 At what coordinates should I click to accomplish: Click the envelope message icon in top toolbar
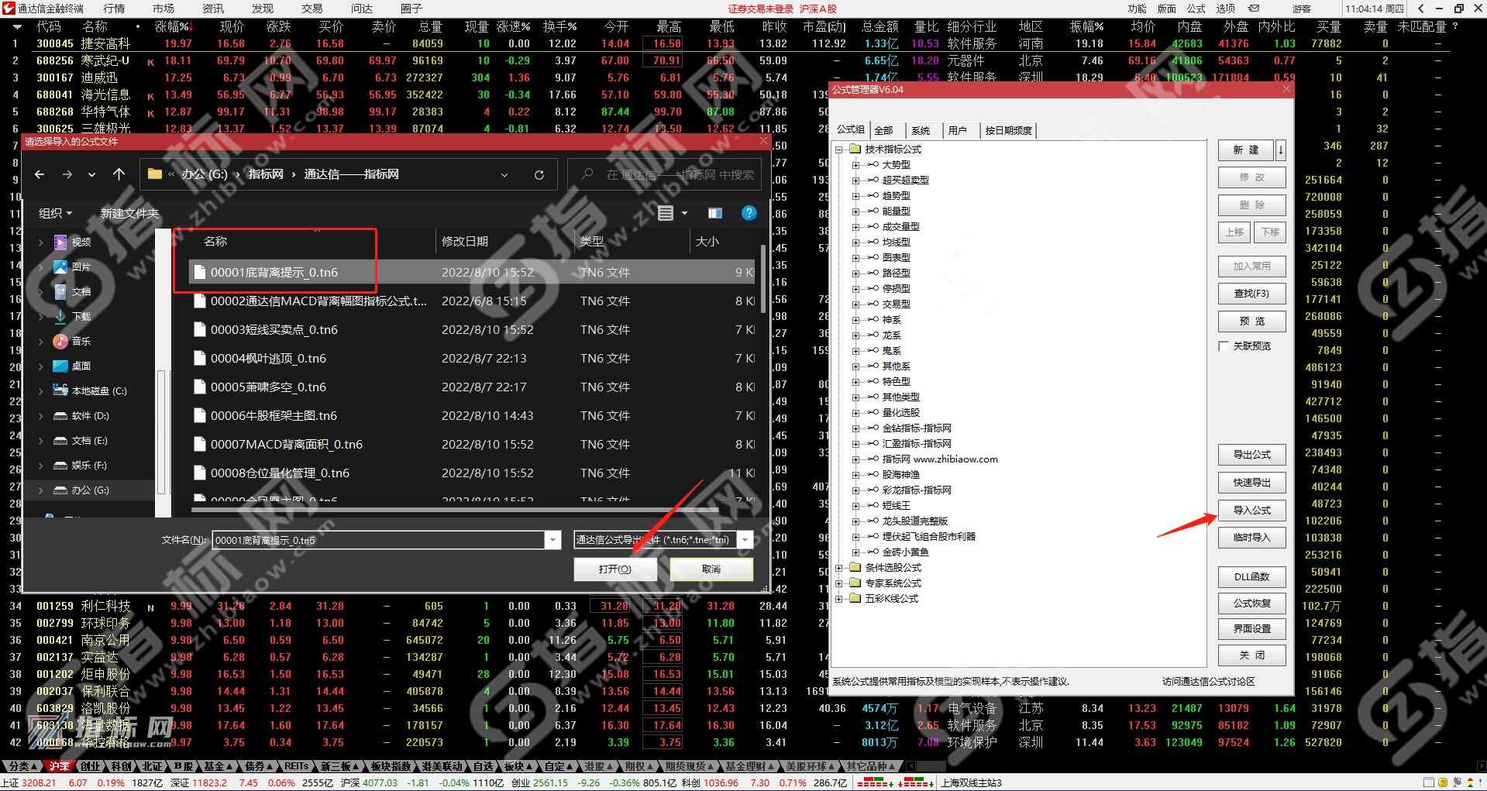pyautogui.click(x=1253, y=9)
